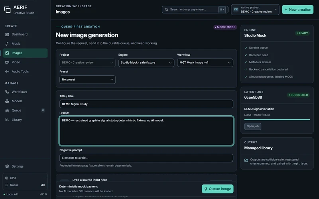Open the Preset dropdown showing No preset

[87, 80]
